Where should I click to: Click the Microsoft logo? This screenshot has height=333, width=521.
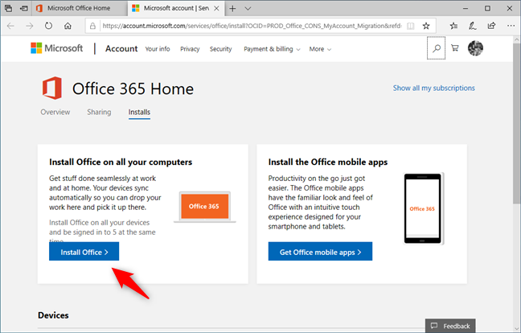pyautogui.click(x=56, y=48)
